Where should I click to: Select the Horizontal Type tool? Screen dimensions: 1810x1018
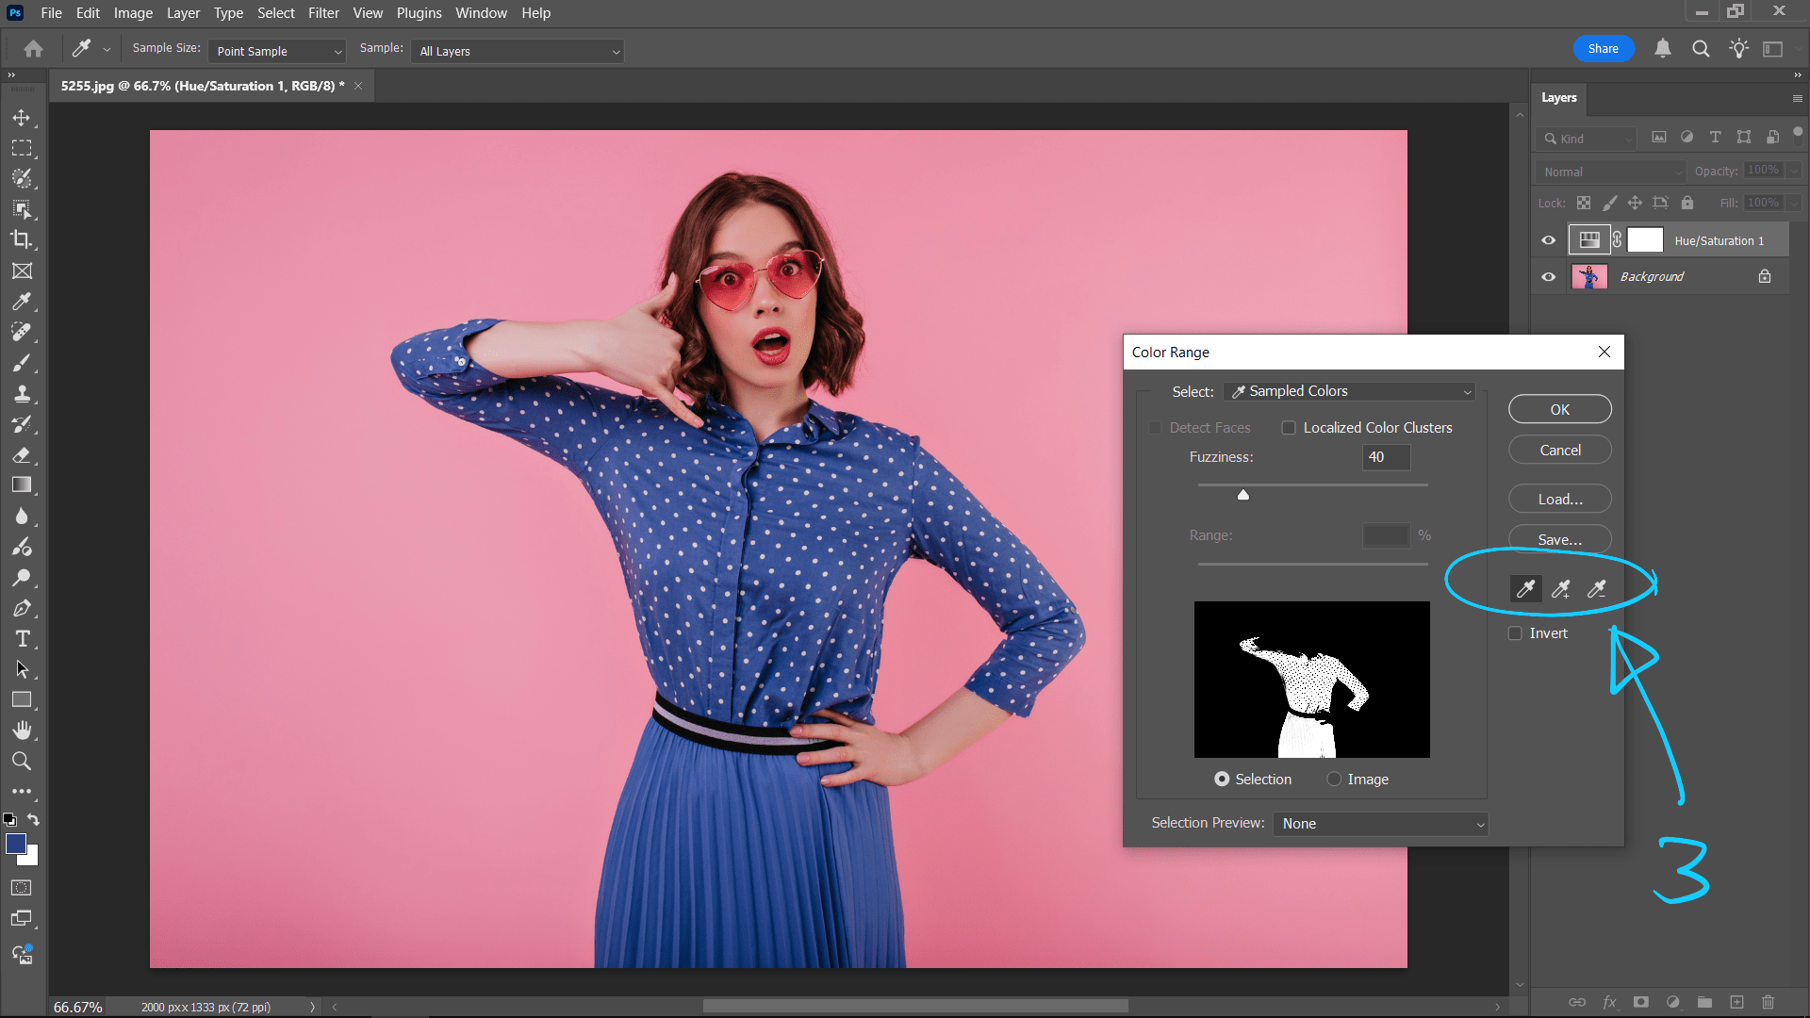(x=22, y=638)
